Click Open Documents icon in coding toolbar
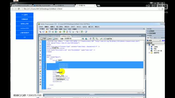Image resolution: width=175 pixels, height=98 pixels. (40, 42)
